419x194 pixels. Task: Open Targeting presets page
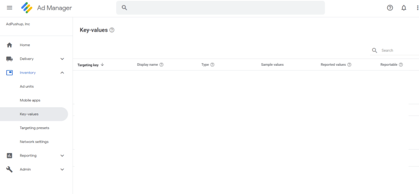click(x=34, y=128)
